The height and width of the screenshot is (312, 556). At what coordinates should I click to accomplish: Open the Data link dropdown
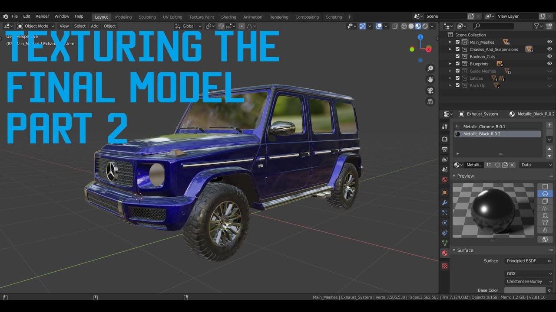[536, 165]
